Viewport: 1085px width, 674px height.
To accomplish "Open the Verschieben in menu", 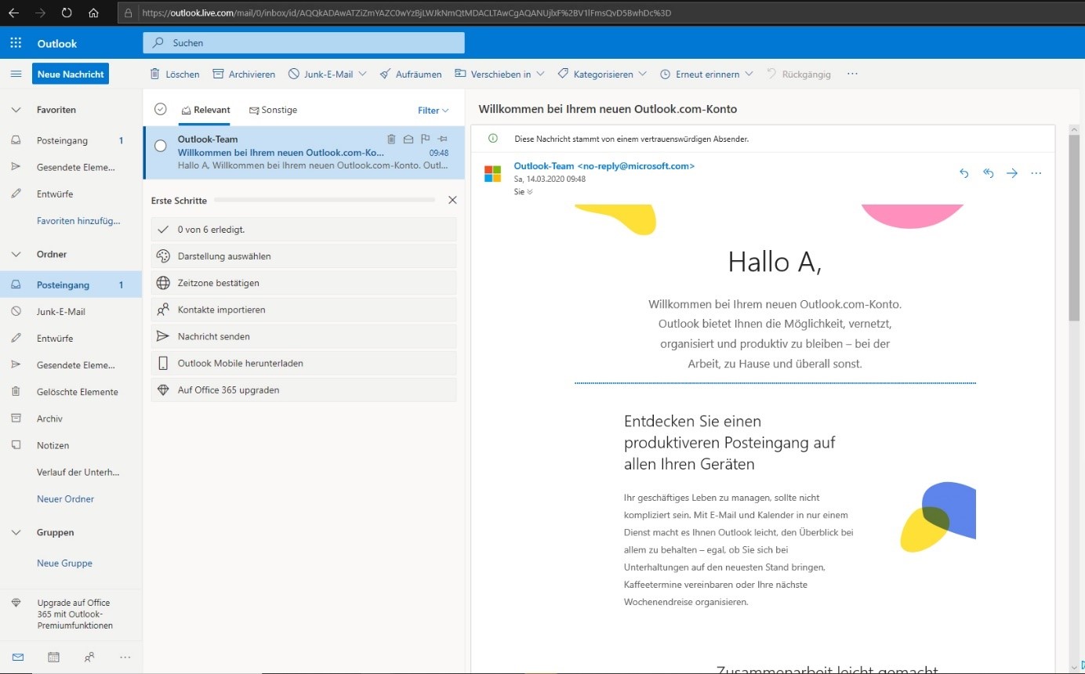I will 499,74.
